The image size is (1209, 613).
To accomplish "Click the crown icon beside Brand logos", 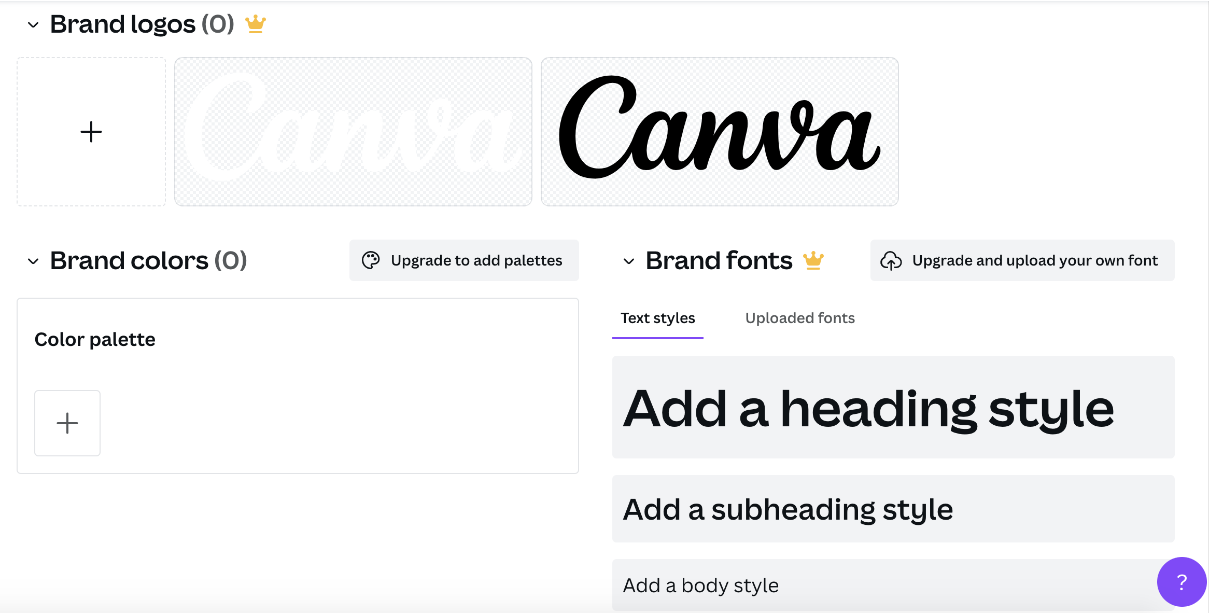I will pyautogui.click(x=256, y=24).
